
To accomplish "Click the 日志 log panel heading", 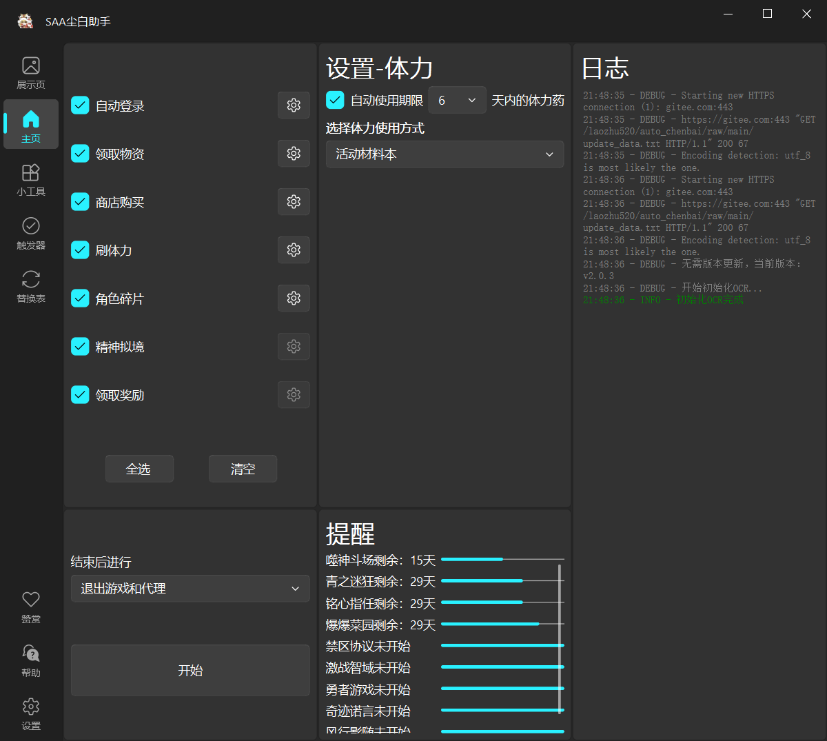I will point(605,68).
